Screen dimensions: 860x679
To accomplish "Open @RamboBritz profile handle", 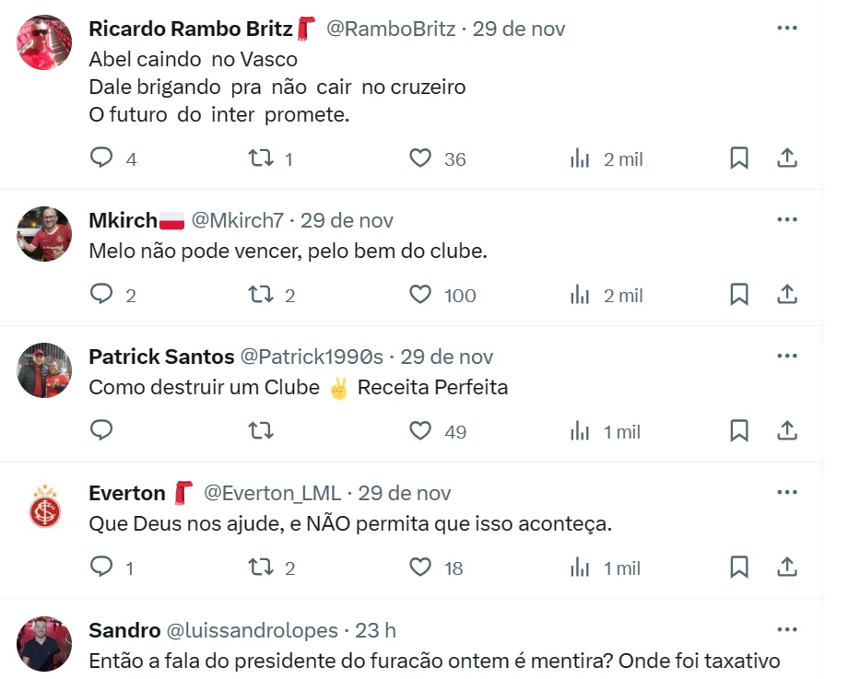I will [x=391, y=29].
